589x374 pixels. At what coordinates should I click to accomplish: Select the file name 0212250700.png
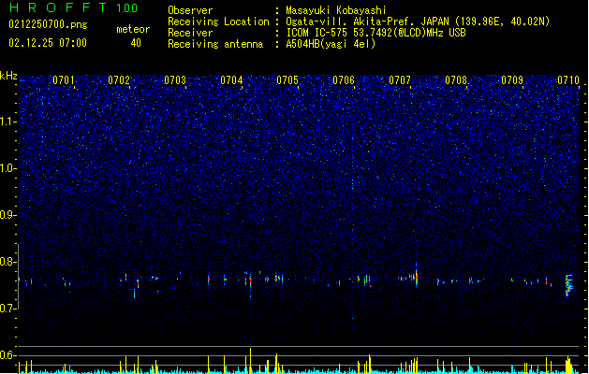(48, 25)
